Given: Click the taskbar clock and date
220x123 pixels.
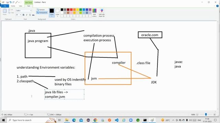Looking at the screenshot, I should (x=207, y=120).
